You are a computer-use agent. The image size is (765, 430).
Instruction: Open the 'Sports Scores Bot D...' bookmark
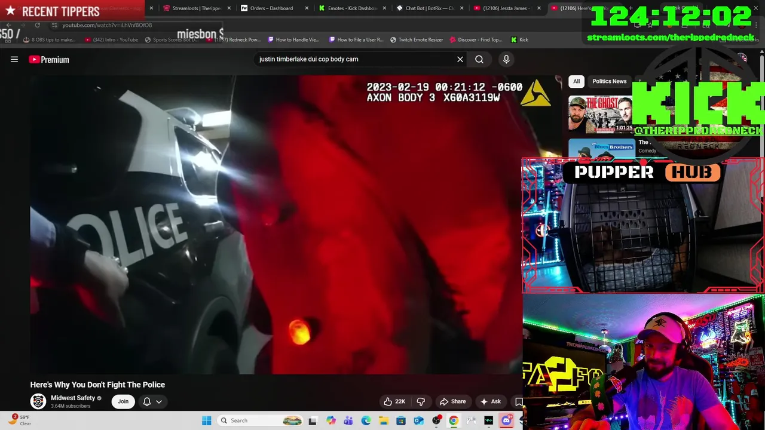(172, 39)
